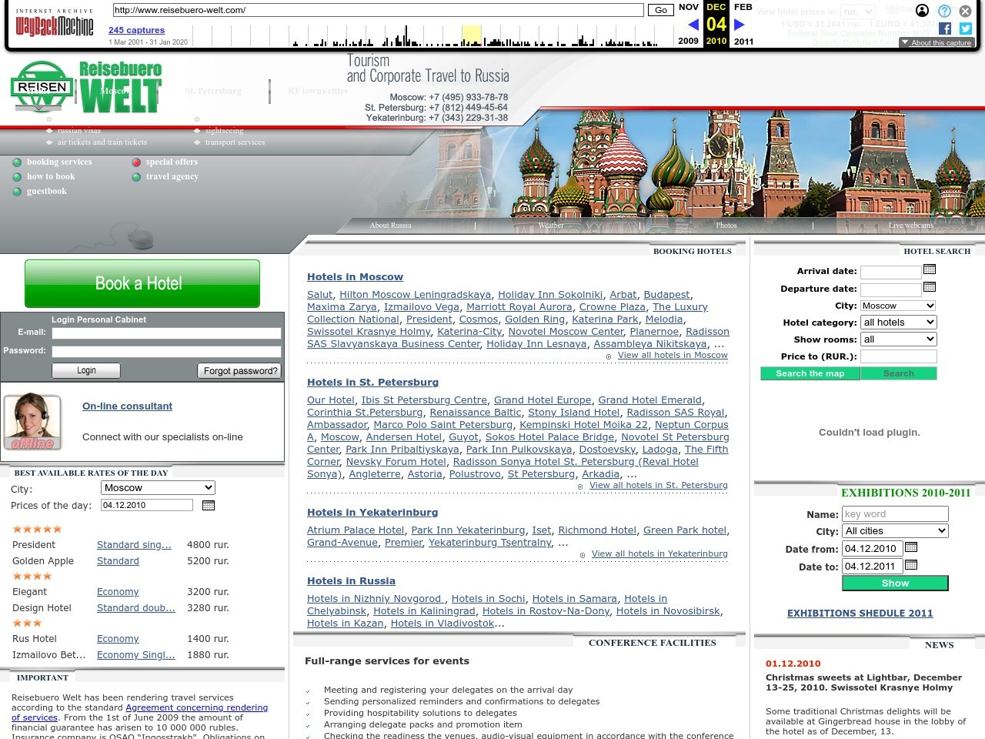Open exhibitions All cities dropdown
This screenshot has height=739, width=985.
894,531
